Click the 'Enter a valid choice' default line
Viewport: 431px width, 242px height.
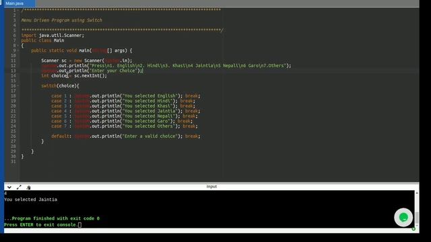(x=126, y=136)
